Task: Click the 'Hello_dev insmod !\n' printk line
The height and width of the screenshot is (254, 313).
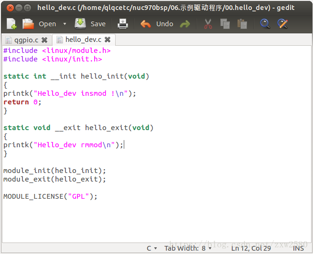Action: (x=70, y=93)
